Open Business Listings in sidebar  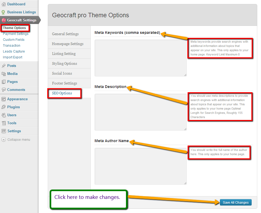point(21,12)
